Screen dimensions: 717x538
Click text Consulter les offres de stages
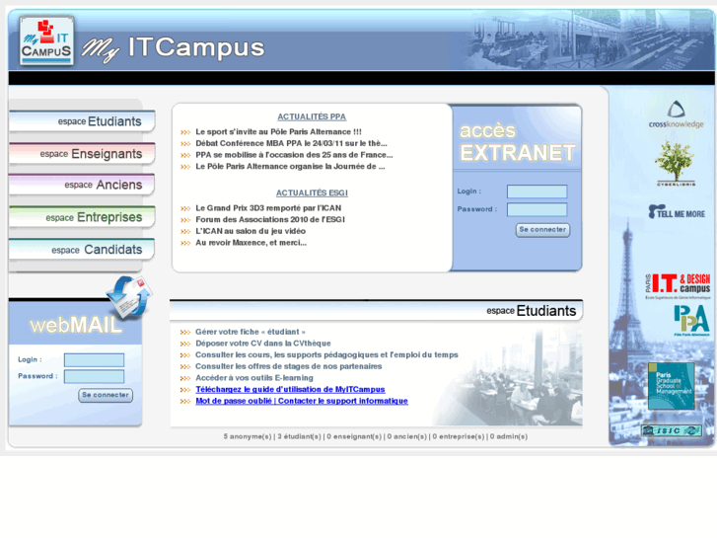tap(289, 366)
